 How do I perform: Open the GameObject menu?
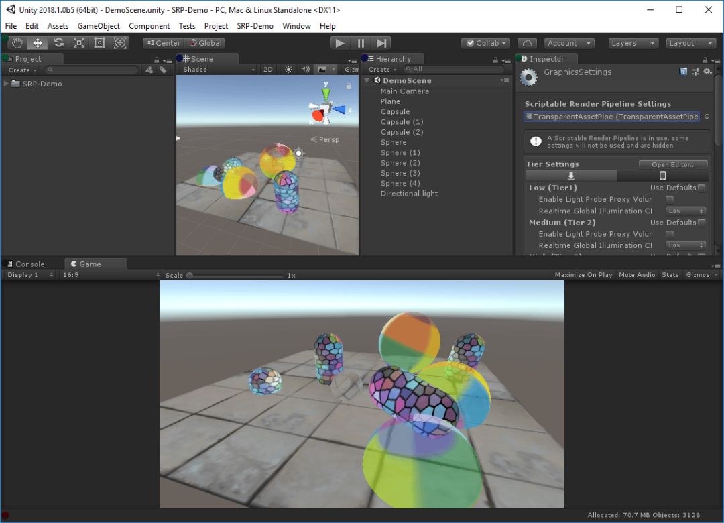point(99,26)
